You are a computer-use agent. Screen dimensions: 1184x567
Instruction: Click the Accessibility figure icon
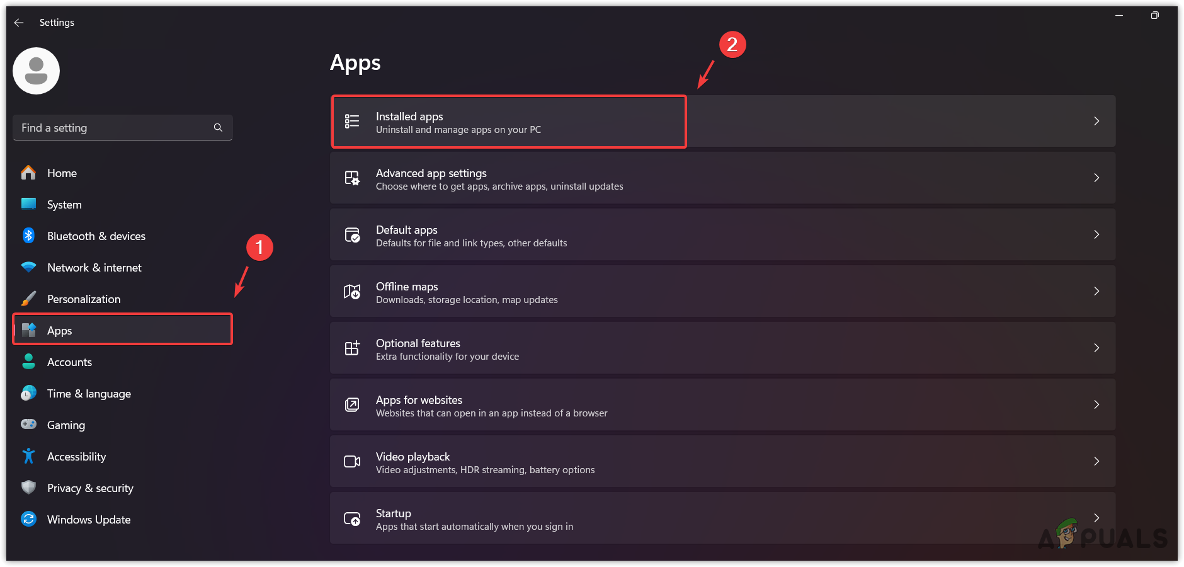click(28, 456)
